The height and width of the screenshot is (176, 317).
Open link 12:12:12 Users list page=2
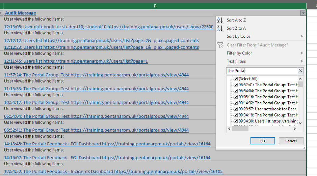101,40
